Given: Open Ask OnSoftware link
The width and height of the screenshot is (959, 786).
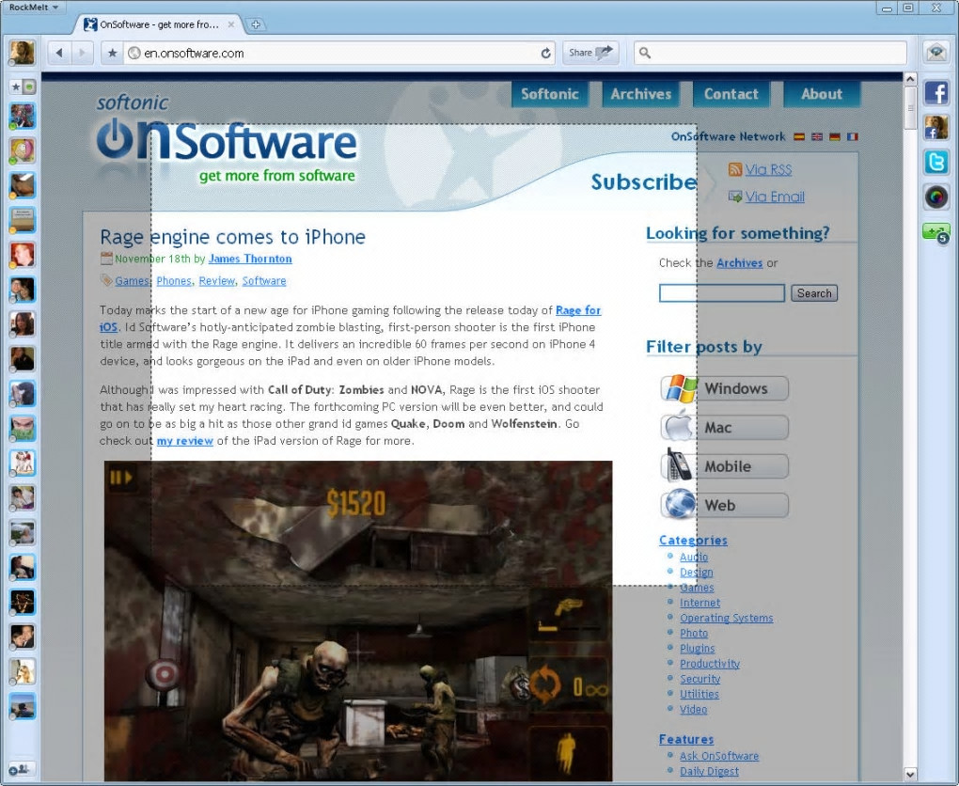Looking at the screenshot, I should point(718,756).
